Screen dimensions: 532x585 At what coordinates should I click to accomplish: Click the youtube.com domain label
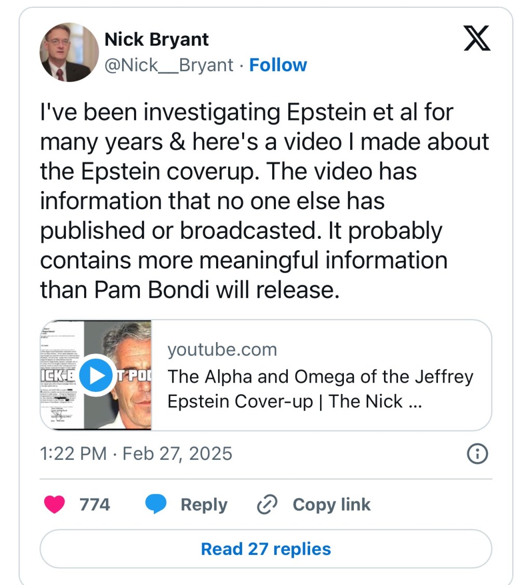[x=222, y=349]
